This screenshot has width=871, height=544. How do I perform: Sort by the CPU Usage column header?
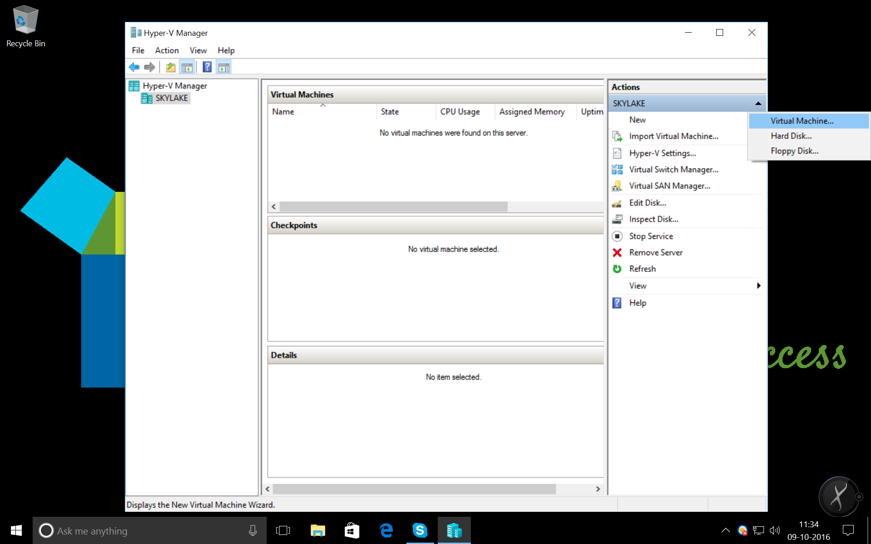coord(465,112)
